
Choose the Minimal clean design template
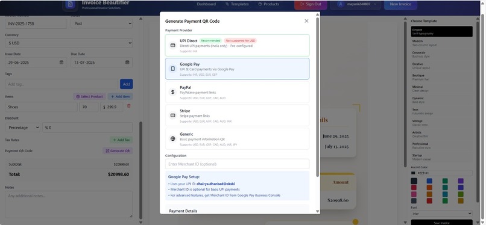pyautogui.click(x=441, y=88)
